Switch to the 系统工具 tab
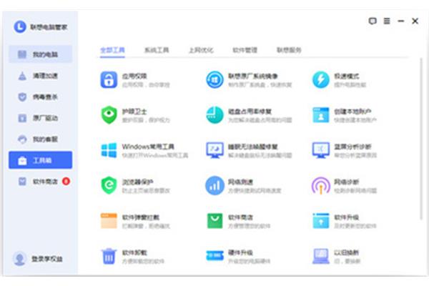Screen dimensions: 429x286 157,50
